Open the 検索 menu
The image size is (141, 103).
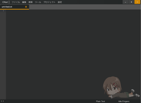31,2
